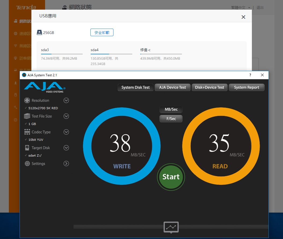The image size is (283, 239).
Task: Select the 1 GB file size value
Action: coord(32,124)
